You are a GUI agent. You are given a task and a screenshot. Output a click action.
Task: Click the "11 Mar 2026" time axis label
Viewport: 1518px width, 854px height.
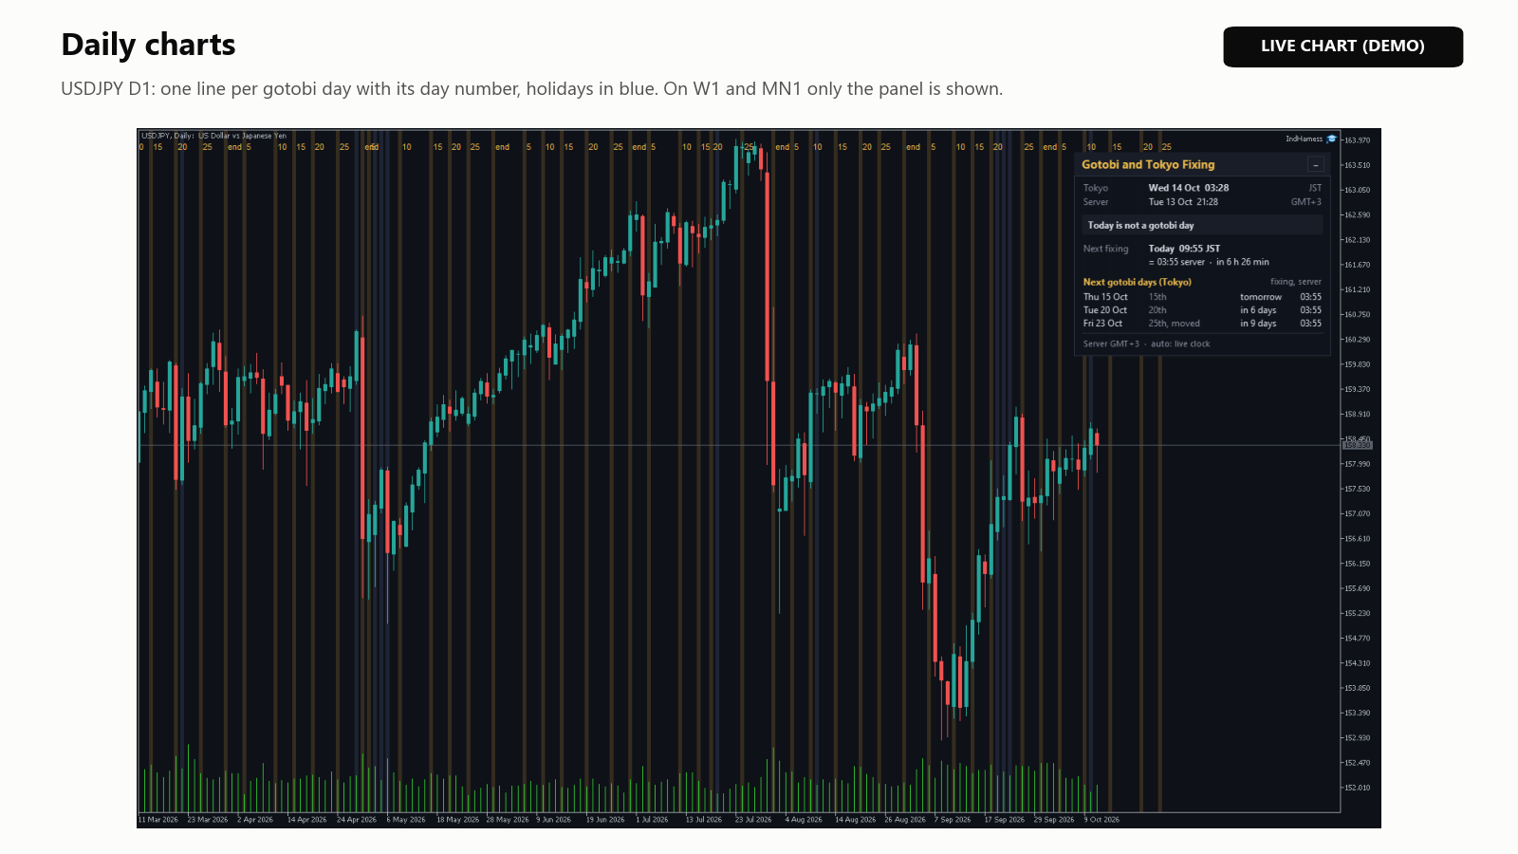(x=158, y=820)
